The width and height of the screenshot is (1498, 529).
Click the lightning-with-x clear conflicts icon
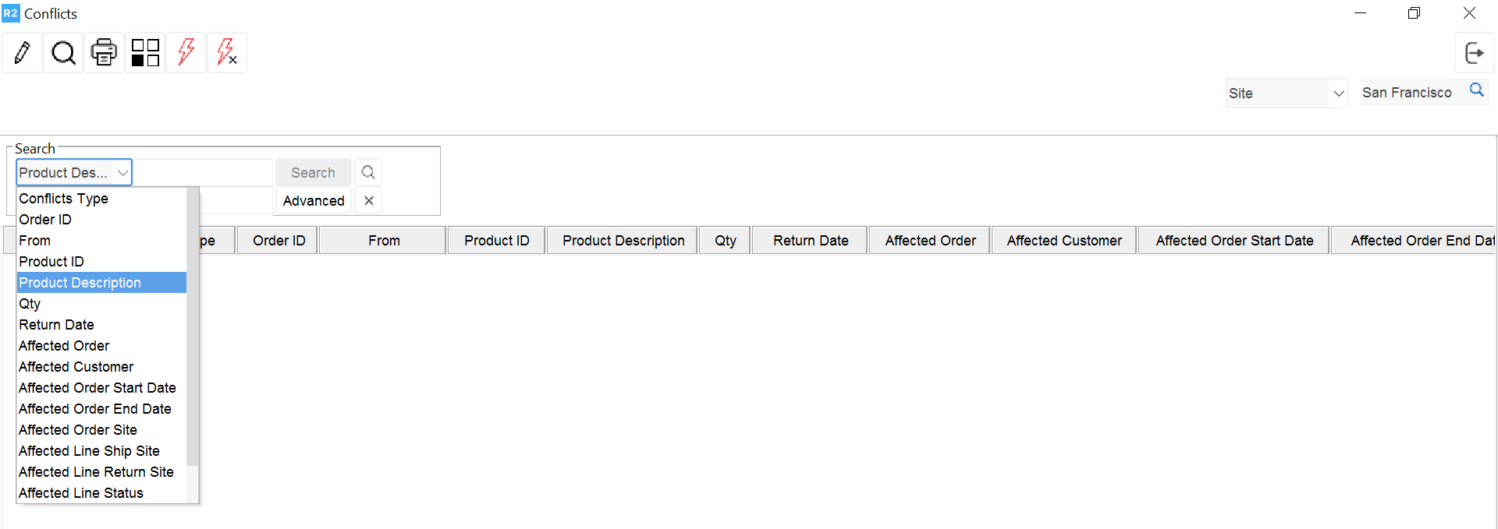[x=226, y=52]
